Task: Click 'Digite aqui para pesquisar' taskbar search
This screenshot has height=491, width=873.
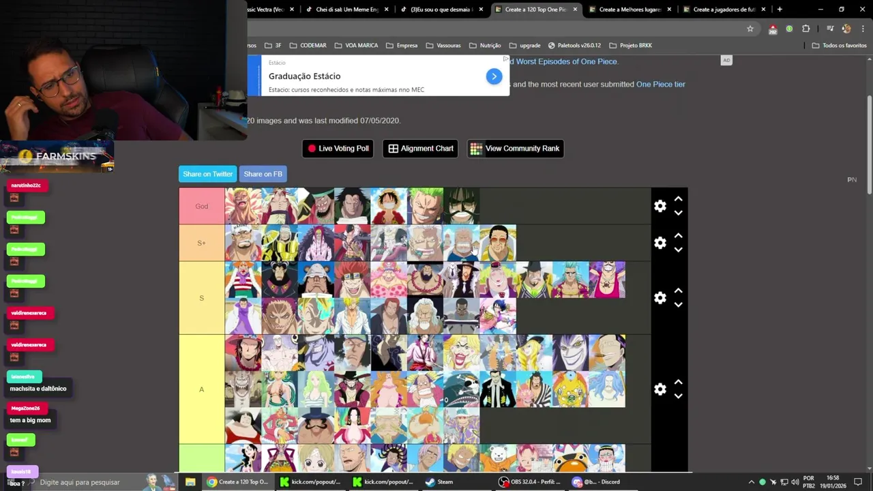Action: click(x=80, y=482)
